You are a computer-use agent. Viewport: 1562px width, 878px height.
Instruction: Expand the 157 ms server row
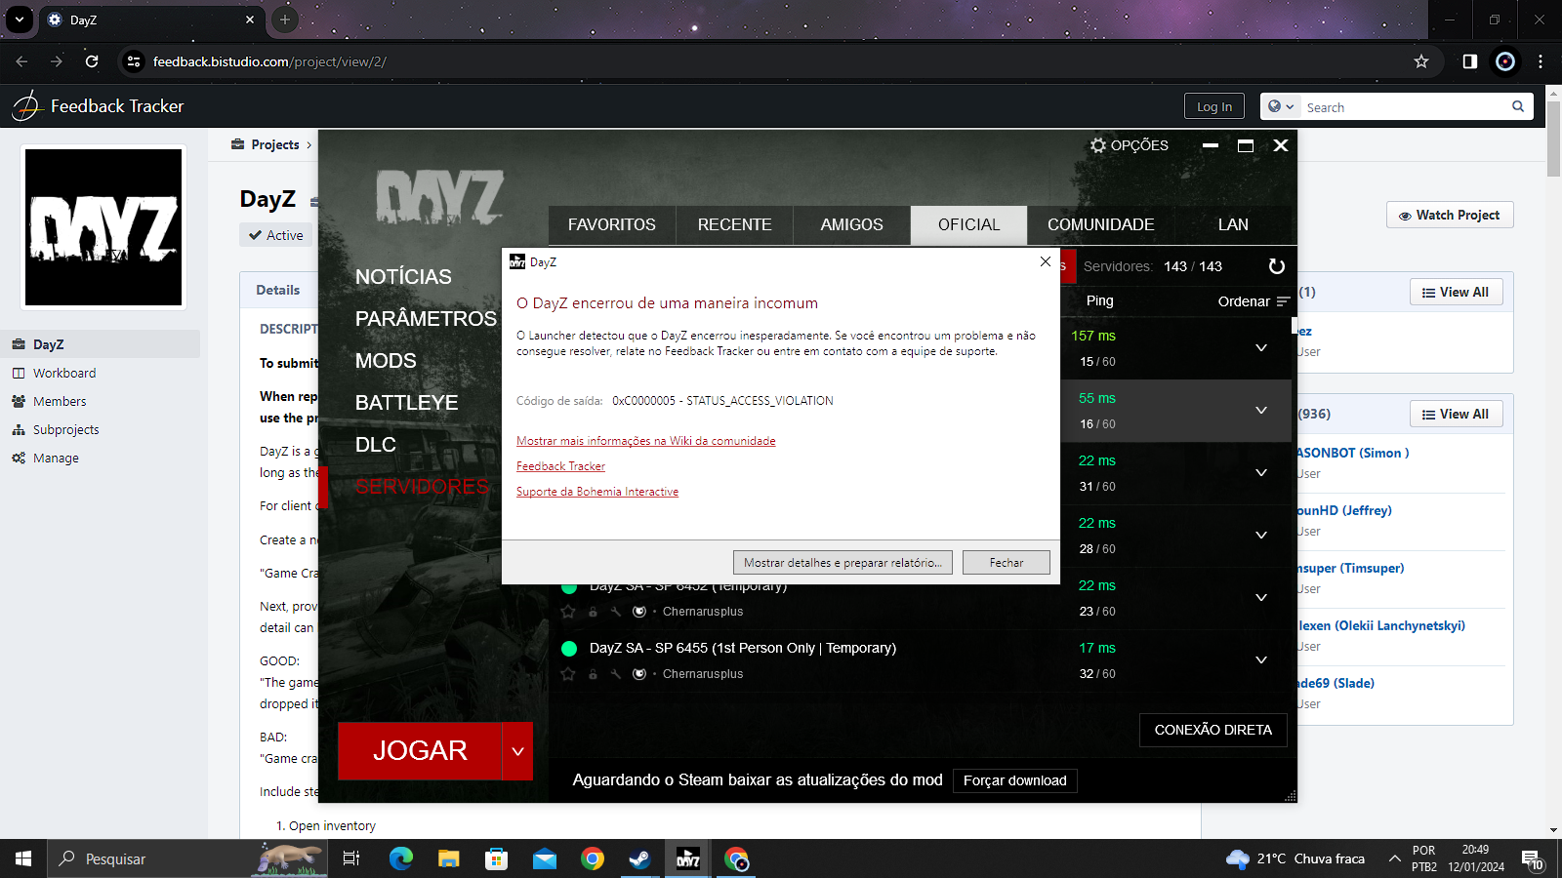(x=1261, y=347)
